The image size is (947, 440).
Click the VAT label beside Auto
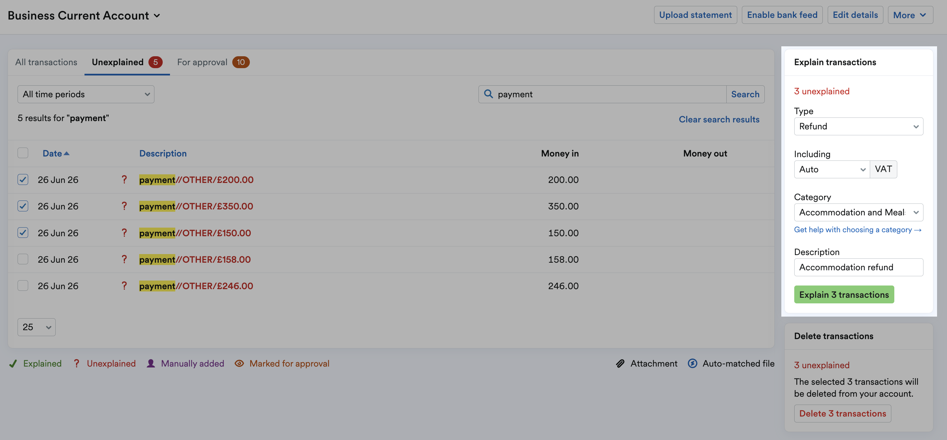click(x=883, y=169)
